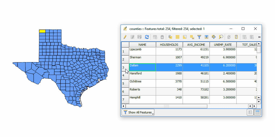The height and width of the screenshot is (137, 275).
Task: Click the vertical scrollbar bottom down arrow
Action: click(259, 102)
